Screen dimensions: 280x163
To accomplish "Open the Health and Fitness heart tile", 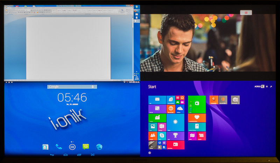I will click(197, 118).
